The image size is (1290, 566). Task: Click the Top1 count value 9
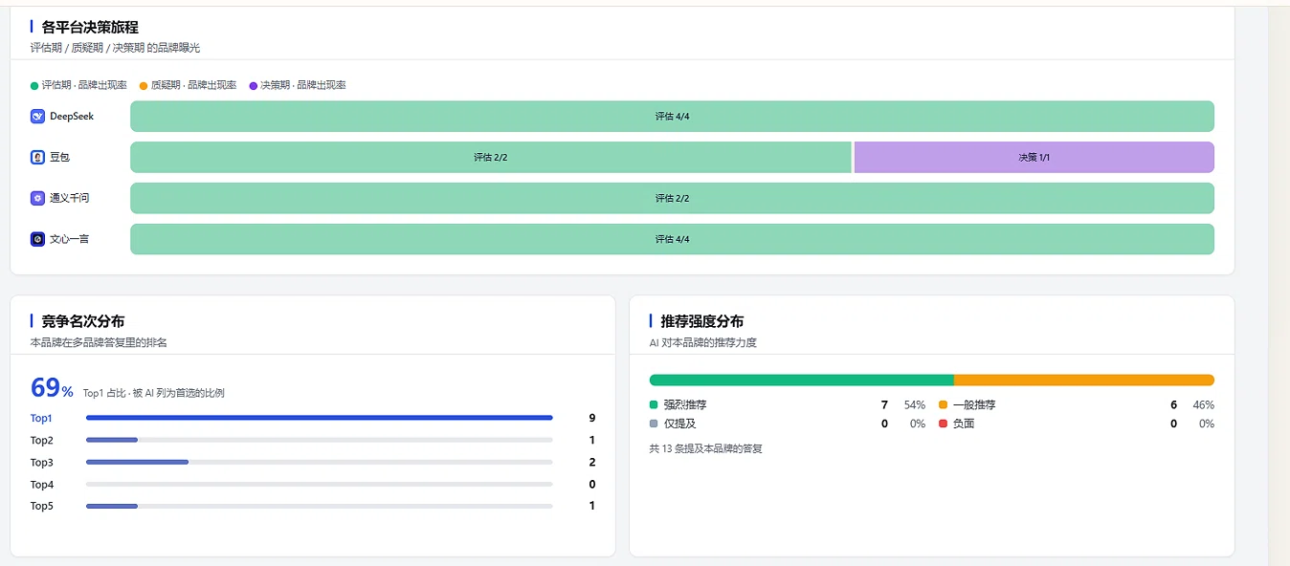[592, 418]
